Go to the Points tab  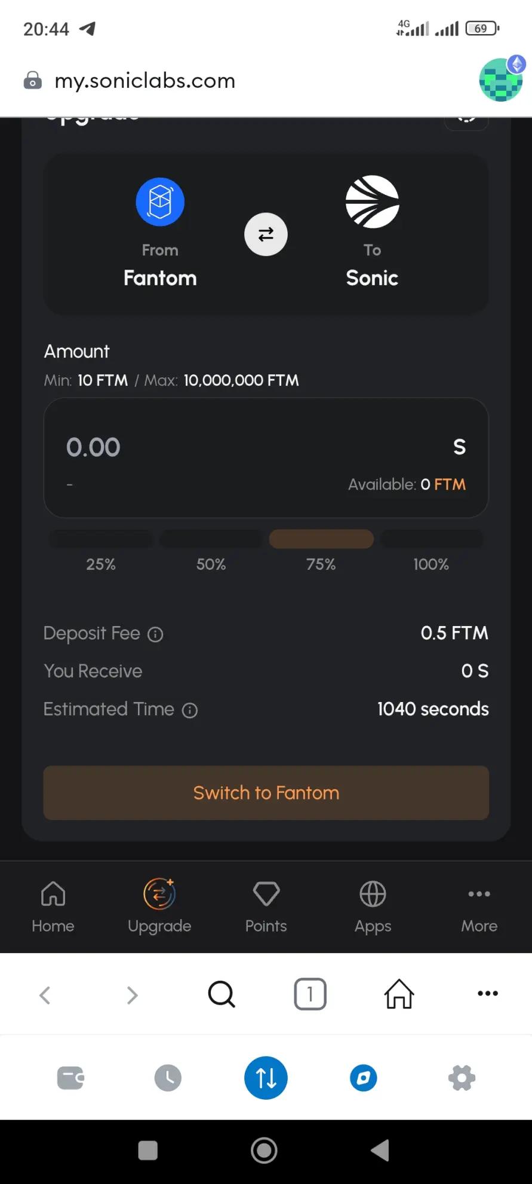click(266, 905)
